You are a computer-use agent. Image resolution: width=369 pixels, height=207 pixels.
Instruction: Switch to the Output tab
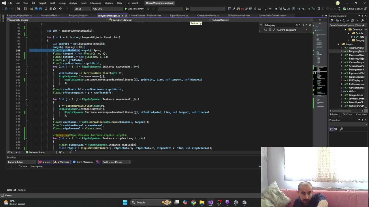(x=22, y=190)
